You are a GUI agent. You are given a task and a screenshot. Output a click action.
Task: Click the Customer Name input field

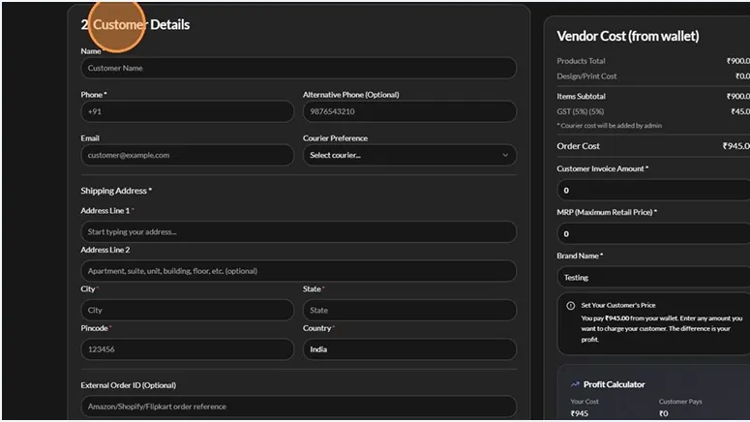(298, 68)
